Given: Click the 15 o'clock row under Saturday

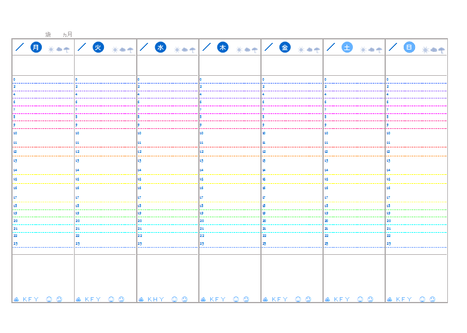Looking at the screenshot, I should click(x=354, y=179).
